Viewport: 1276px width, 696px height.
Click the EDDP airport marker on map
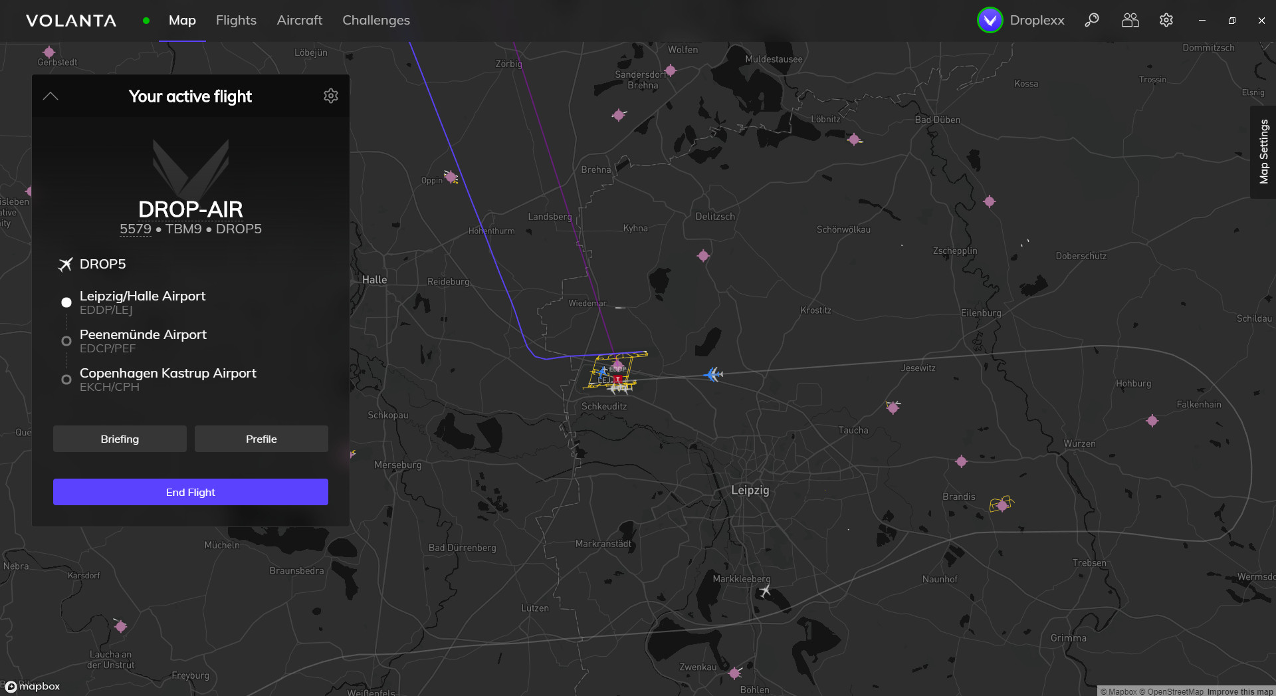(x=617, y=367)
